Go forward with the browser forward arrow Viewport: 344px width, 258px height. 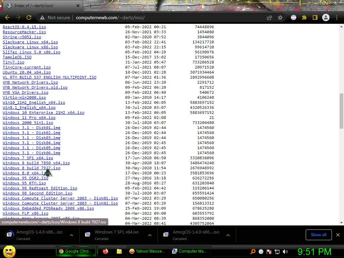(18, 17)
